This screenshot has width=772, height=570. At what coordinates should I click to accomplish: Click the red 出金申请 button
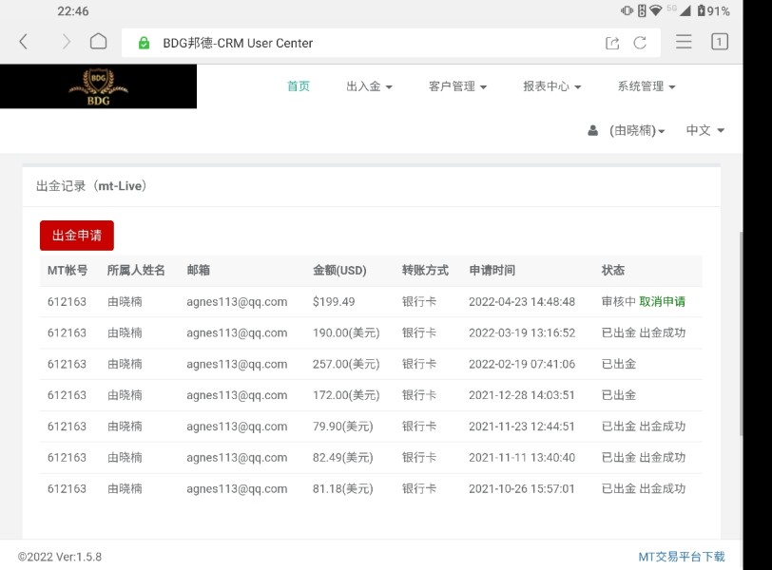pyautogui.click(x=77, y=236)
